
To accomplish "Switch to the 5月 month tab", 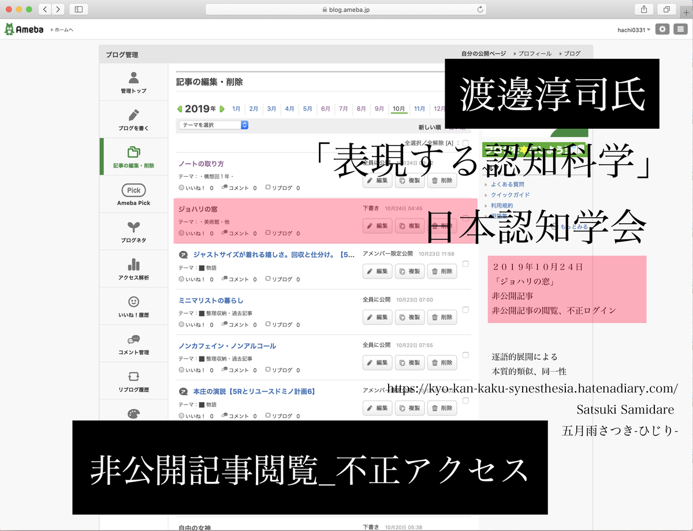I will click(307, 108).
